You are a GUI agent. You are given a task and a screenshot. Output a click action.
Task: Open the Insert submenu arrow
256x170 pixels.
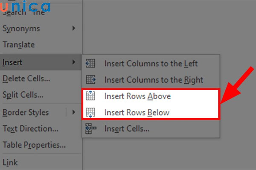(x=74, y=62)
